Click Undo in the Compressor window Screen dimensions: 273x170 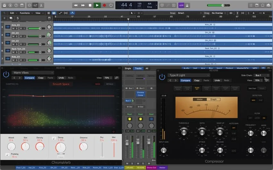click(217, 80)
